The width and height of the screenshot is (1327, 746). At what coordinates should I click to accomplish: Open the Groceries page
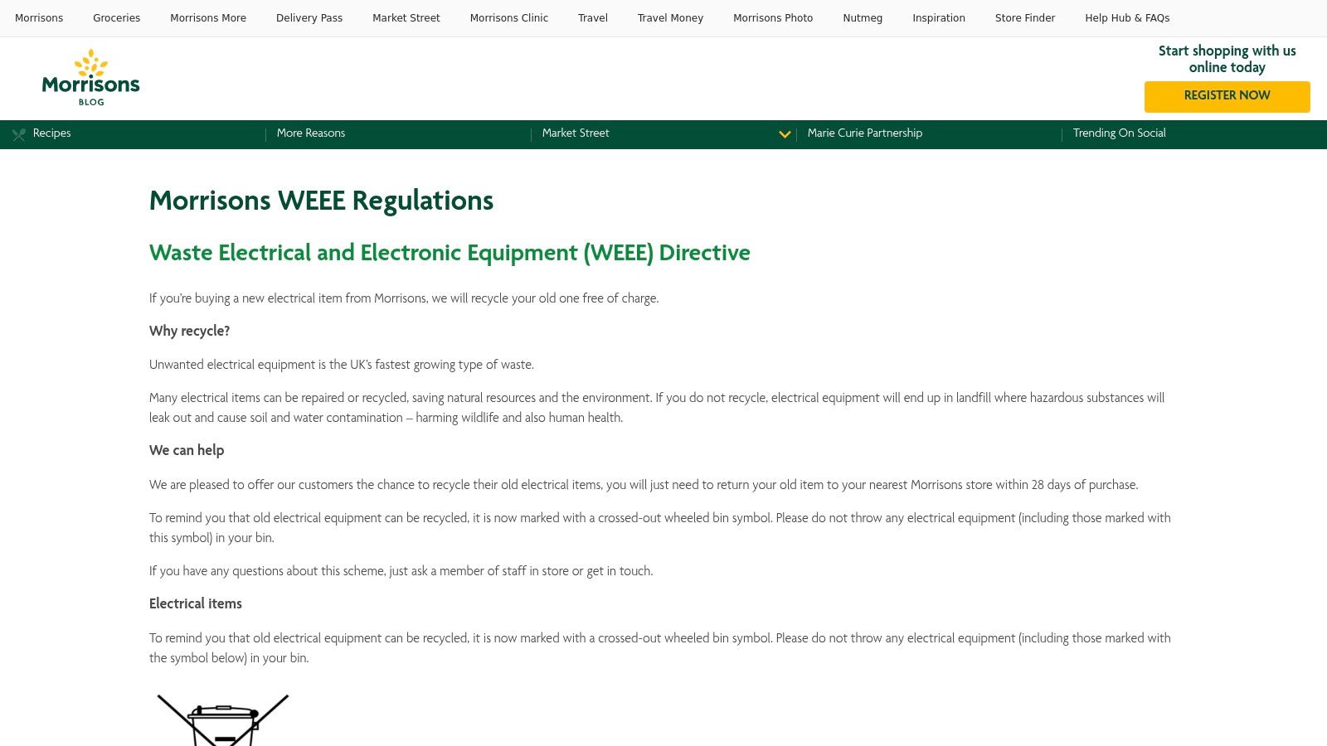tap(116, 17)
